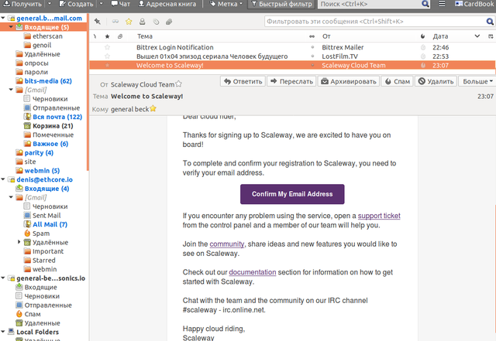Open the column picker icon
The image size is (496, 341).
(491, 36)
